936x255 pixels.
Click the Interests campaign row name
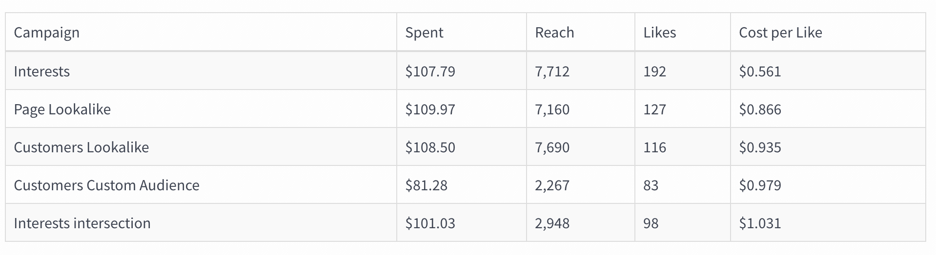coord(41,72)
